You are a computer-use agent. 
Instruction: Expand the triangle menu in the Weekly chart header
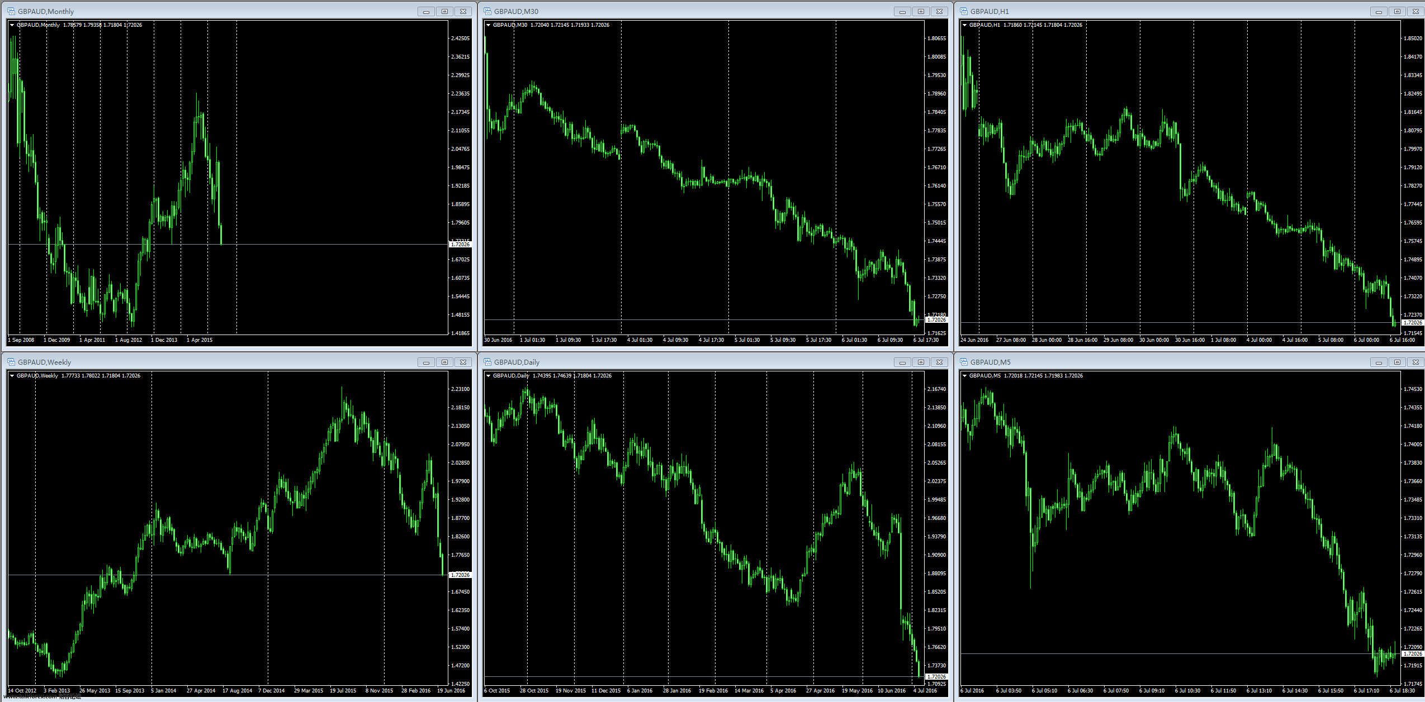[12, 376]
